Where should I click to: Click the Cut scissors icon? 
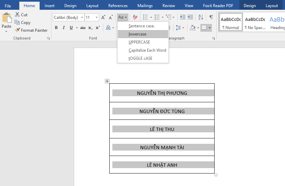point(17,15)
